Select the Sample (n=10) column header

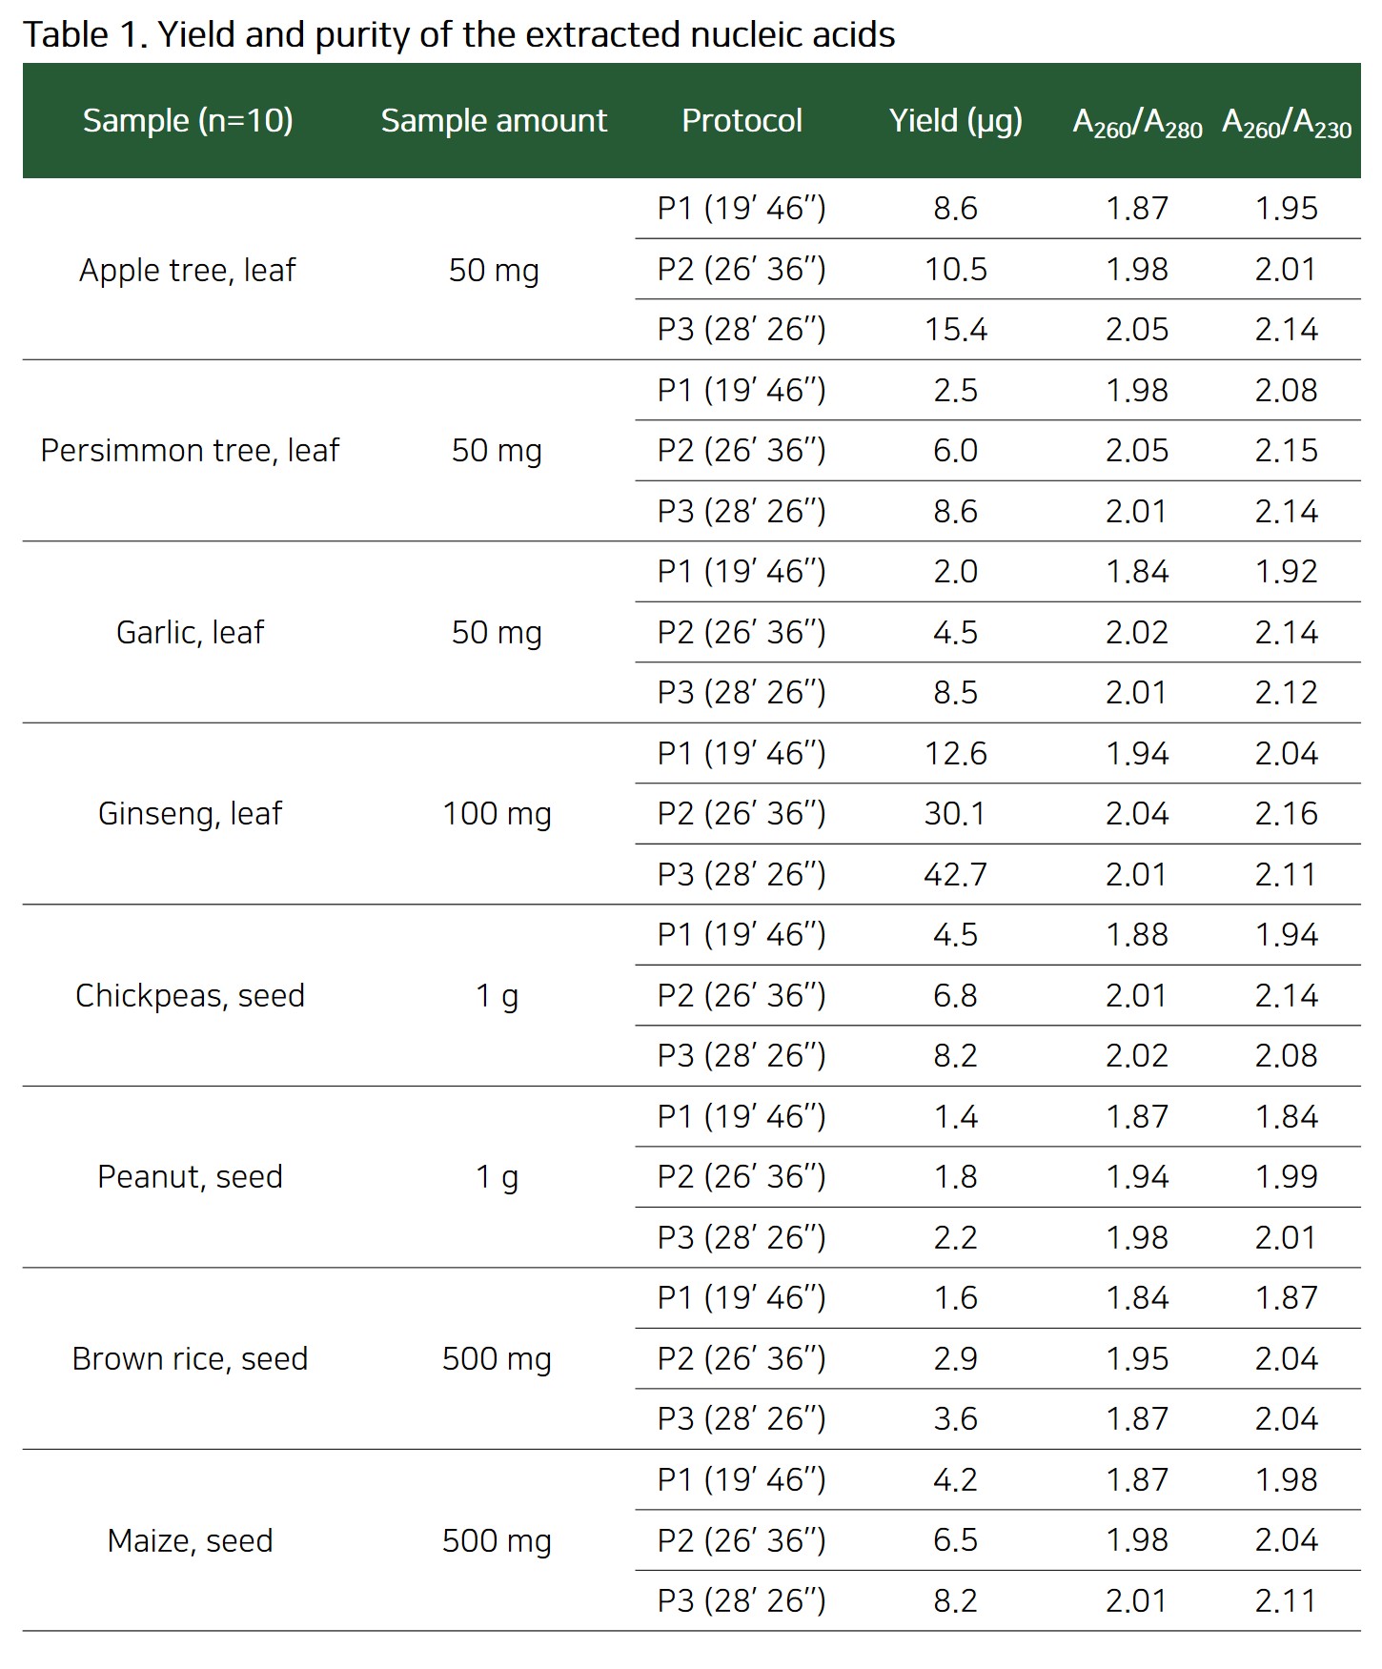(188, 121)
